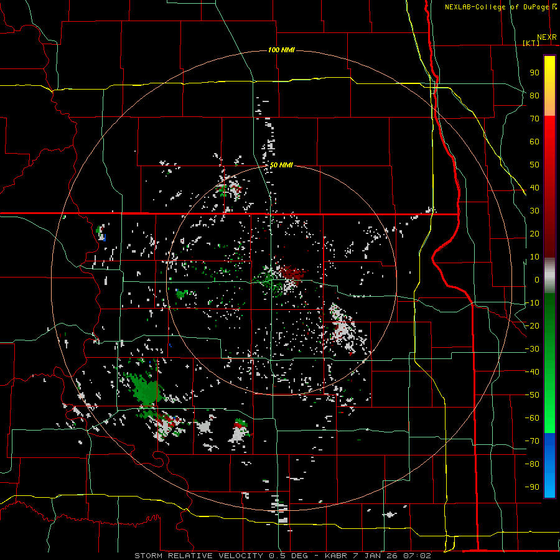Click the '[KT]' units label
The height and width of the screenshot is (560, 560).
(531, 43)
